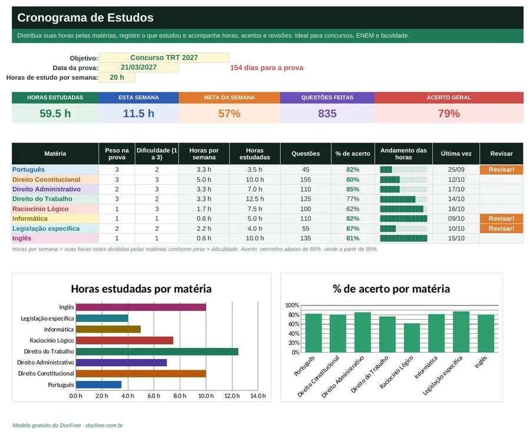Click the Andamento das horas column header
This screenshot has height=435, width=530.
click(403, 154)
